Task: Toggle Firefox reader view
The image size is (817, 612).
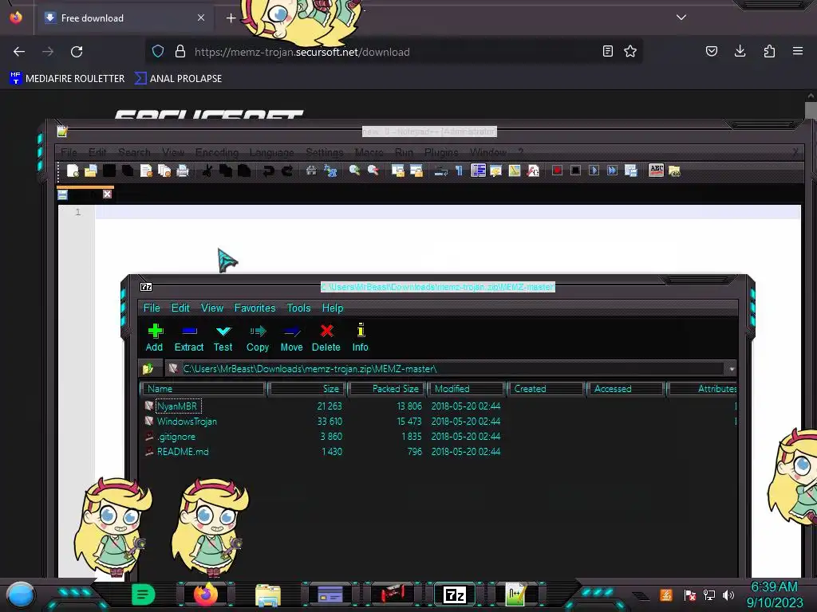Action: point(607,51)
